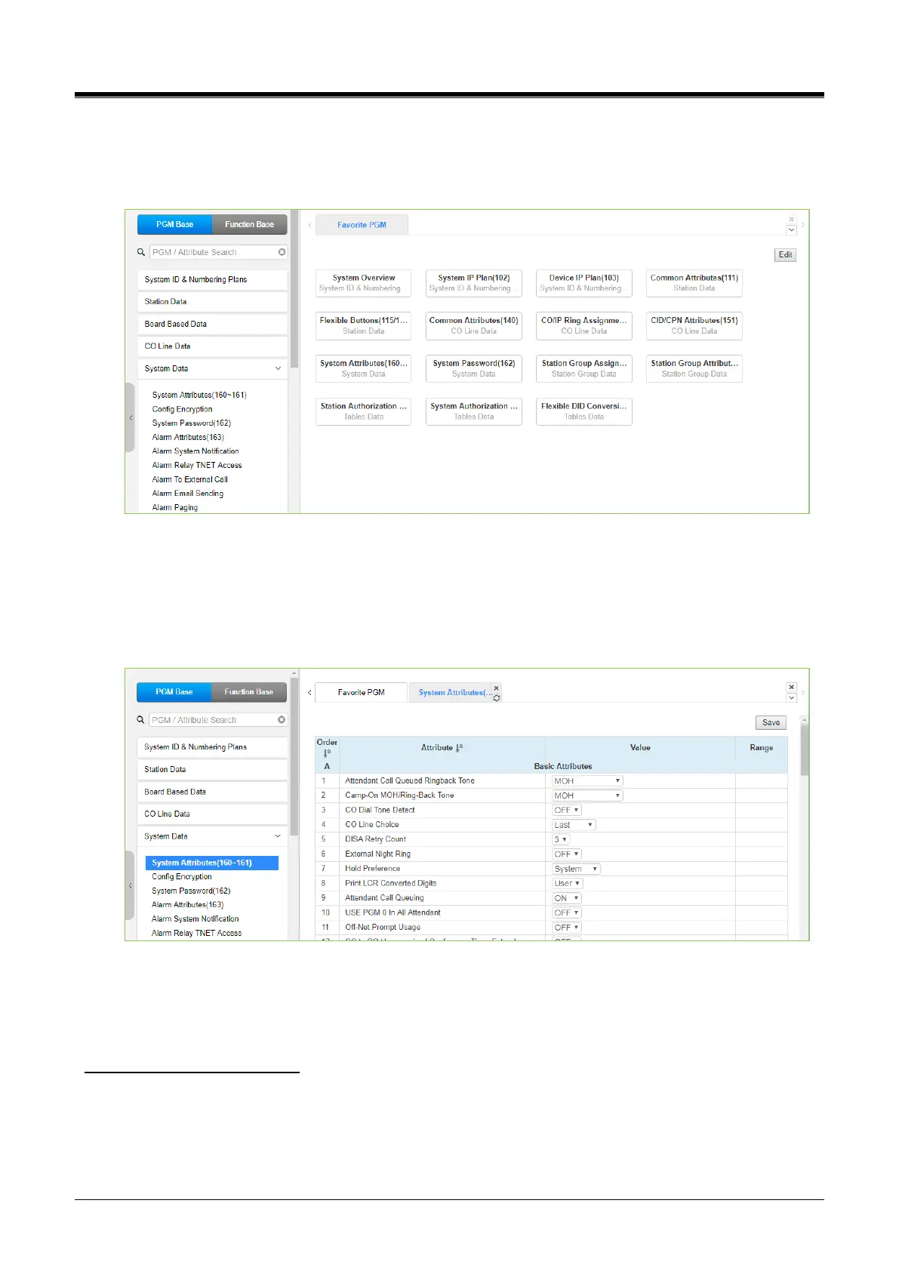Open Flexible Buttons favorite card
This screenshot has width=899, height=1271.
[x=364, y=326]
